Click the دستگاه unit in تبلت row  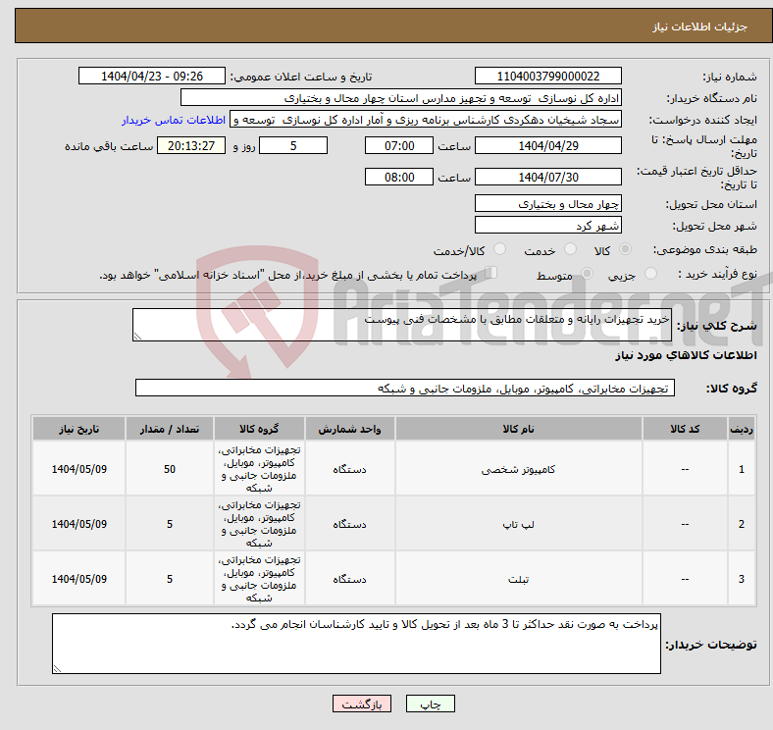coord(349,579)
